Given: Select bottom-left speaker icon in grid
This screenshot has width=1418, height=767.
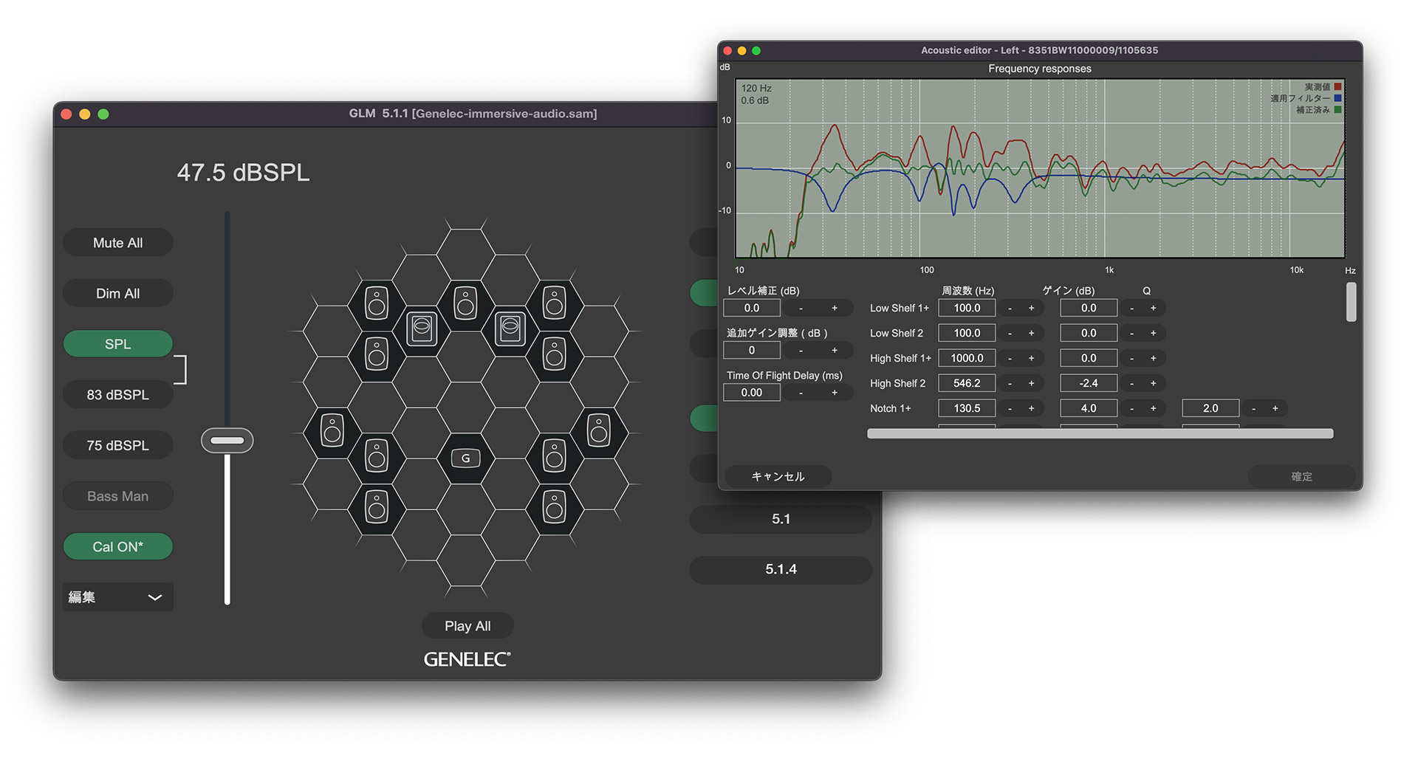Looking at the screenshot, I should [x=377, y=507].
